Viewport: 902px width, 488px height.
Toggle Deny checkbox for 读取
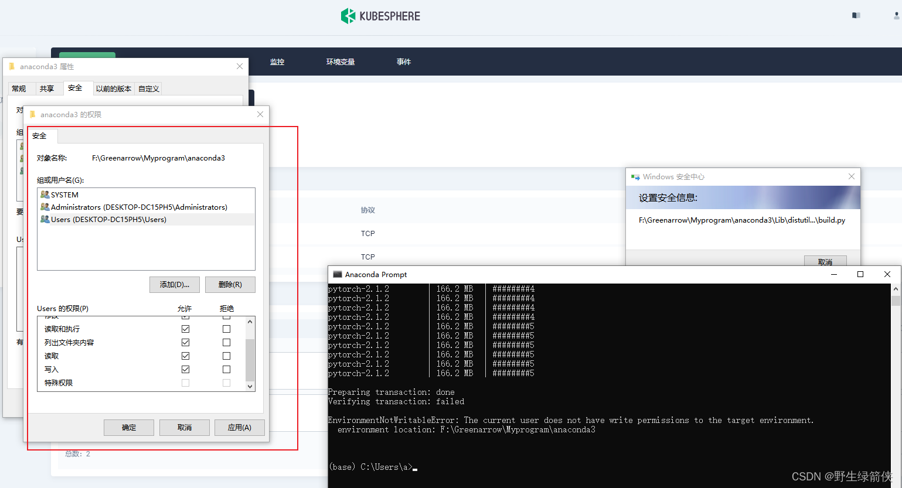click(226, 356)
